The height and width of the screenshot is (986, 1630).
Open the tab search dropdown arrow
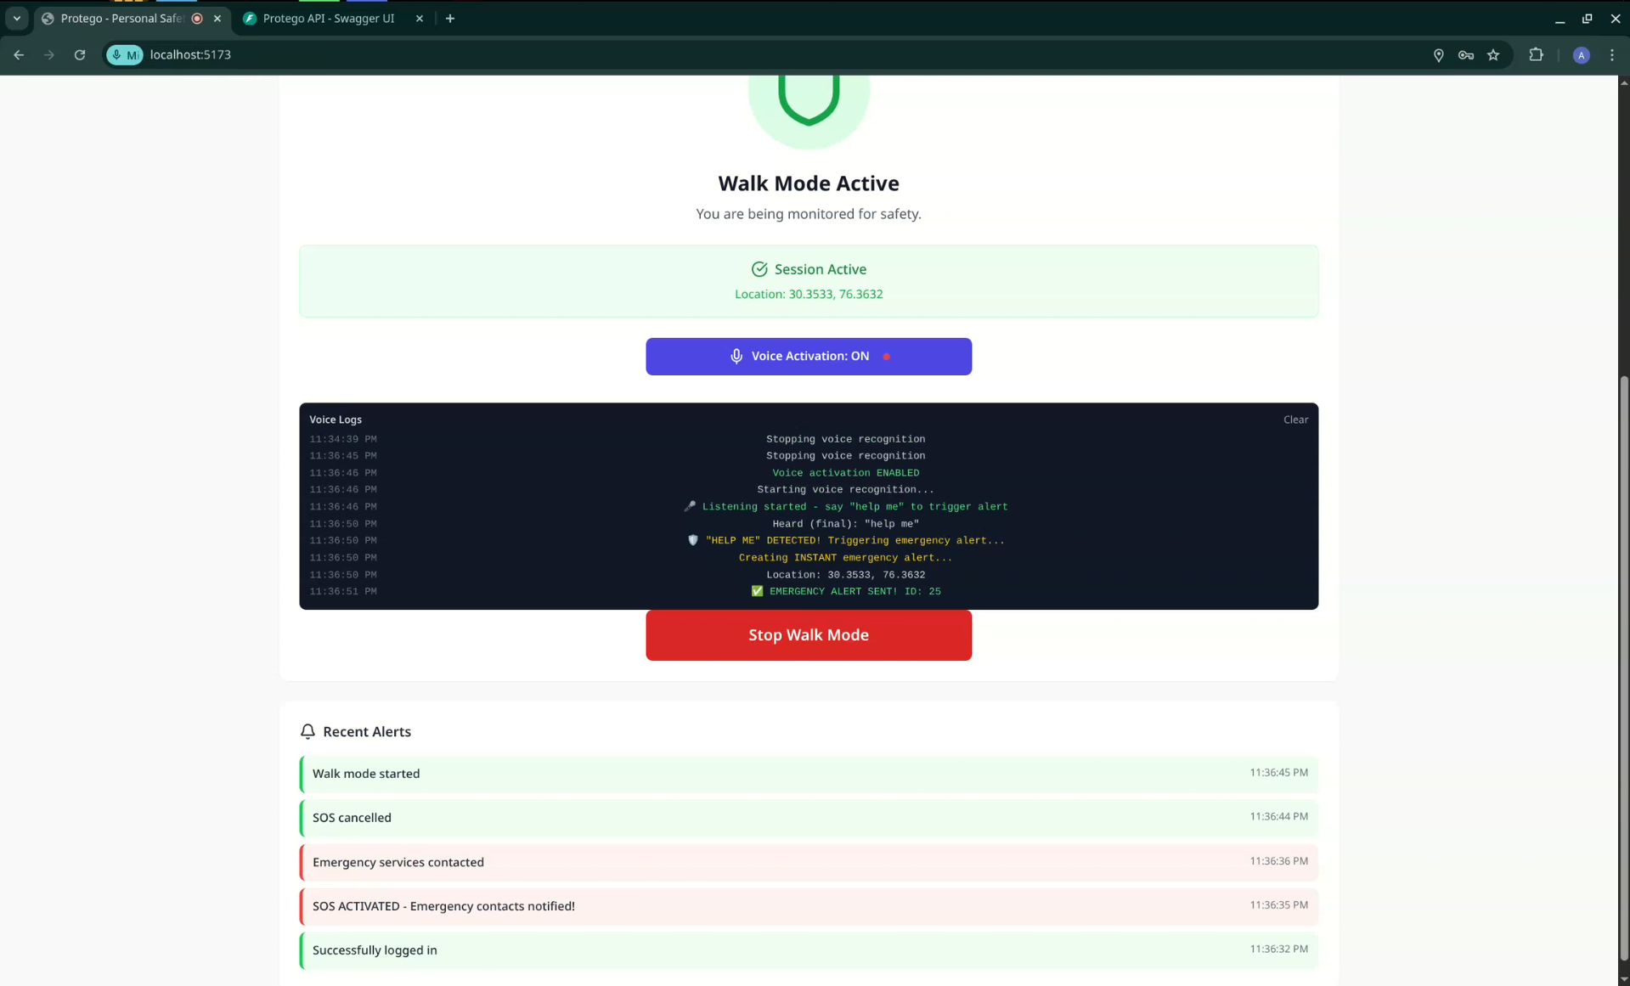17,19
